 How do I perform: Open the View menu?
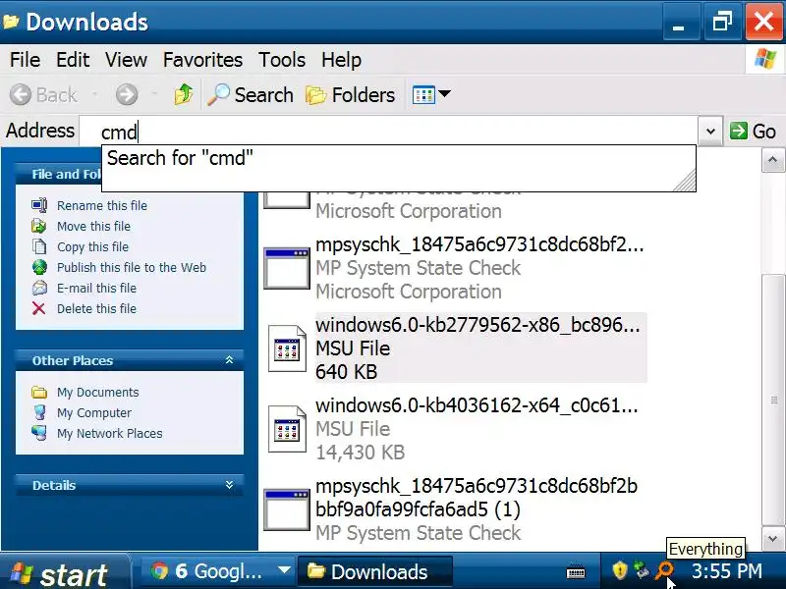126,60
